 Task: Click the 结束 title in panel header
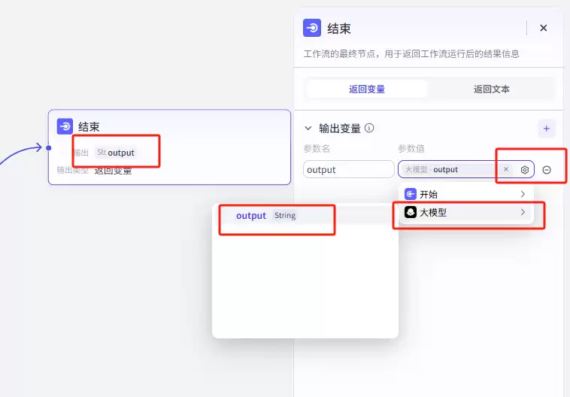339,29
